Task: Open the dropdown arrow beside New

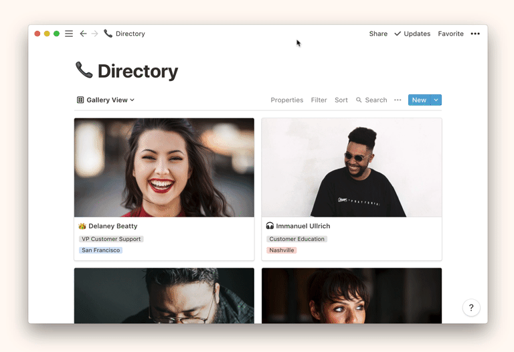Action: tap(436, 100)
